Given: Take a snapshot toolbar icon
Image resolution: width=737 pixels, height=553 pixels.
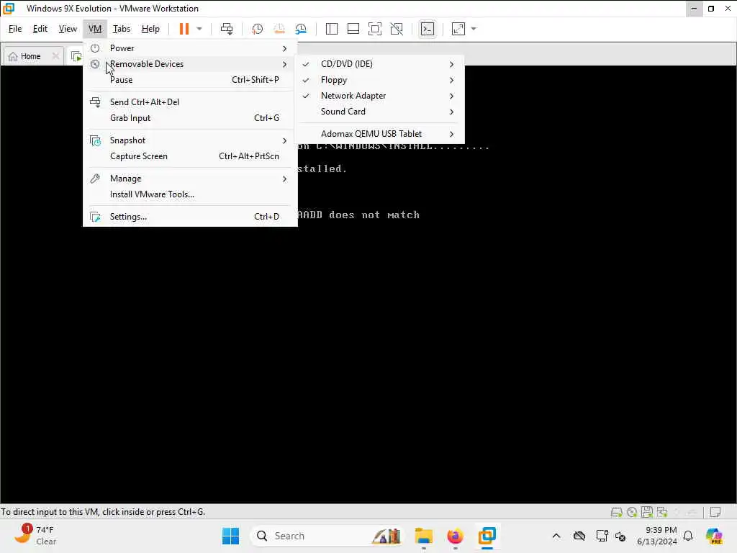Looking at the screenshot, I should [257, 29].
